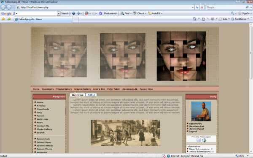Open the Private Messages inbox icon
The image size is (253, 158).
pyautogui.click(x=199, y=140)
